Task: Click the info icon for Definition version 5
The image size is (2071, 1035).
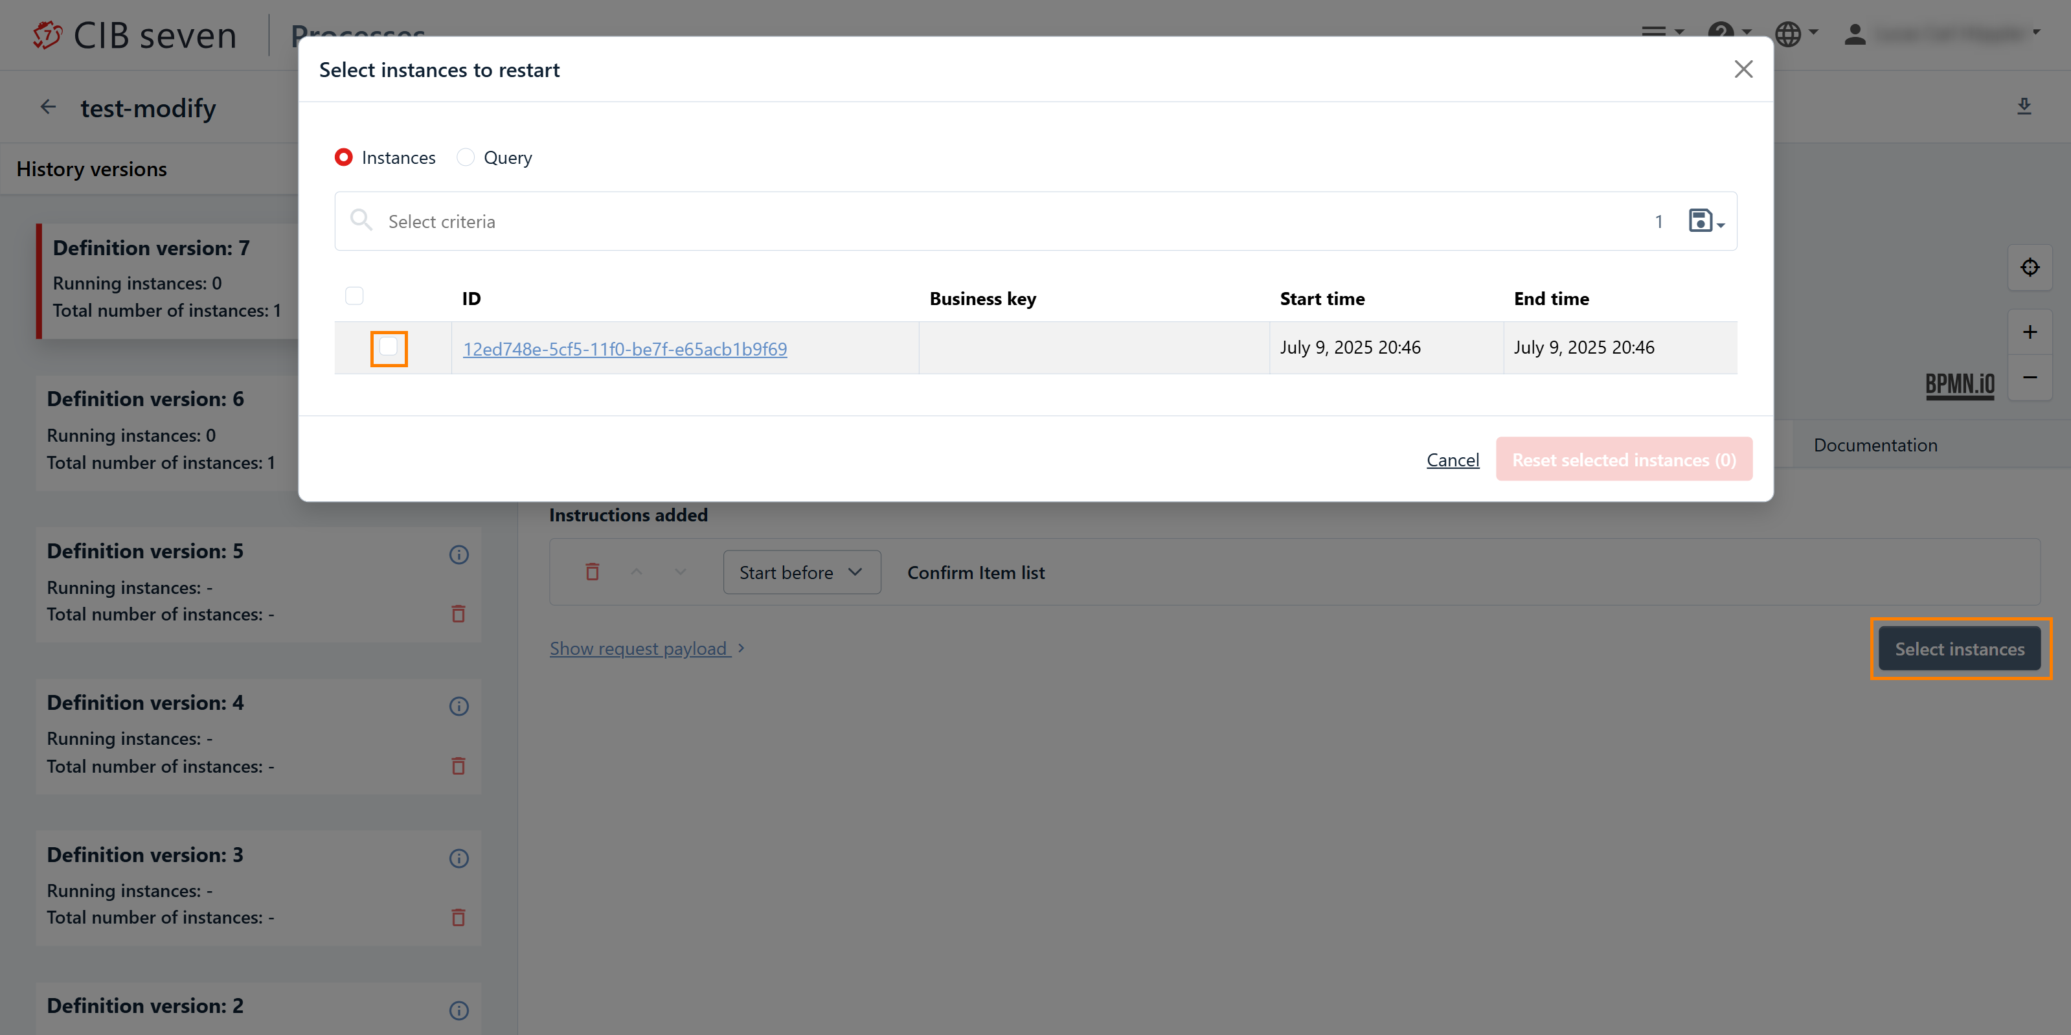Action: pos(458,554)
